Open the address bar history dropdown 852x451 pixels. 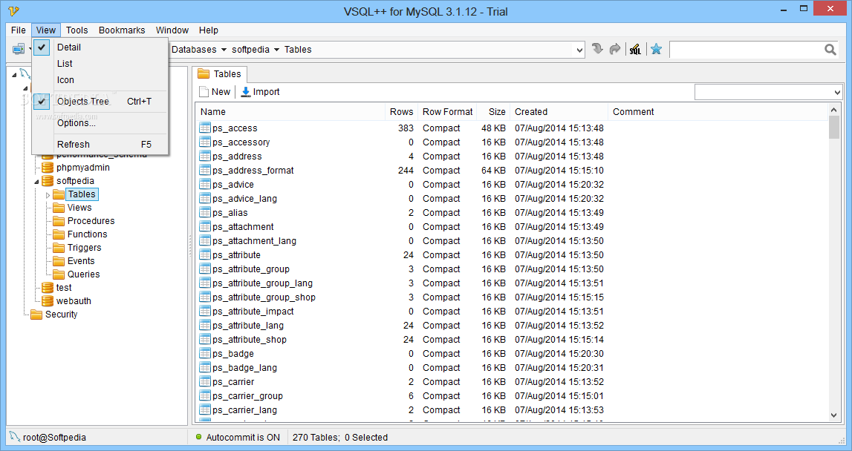pyautogui.click(x=579, y=50)
